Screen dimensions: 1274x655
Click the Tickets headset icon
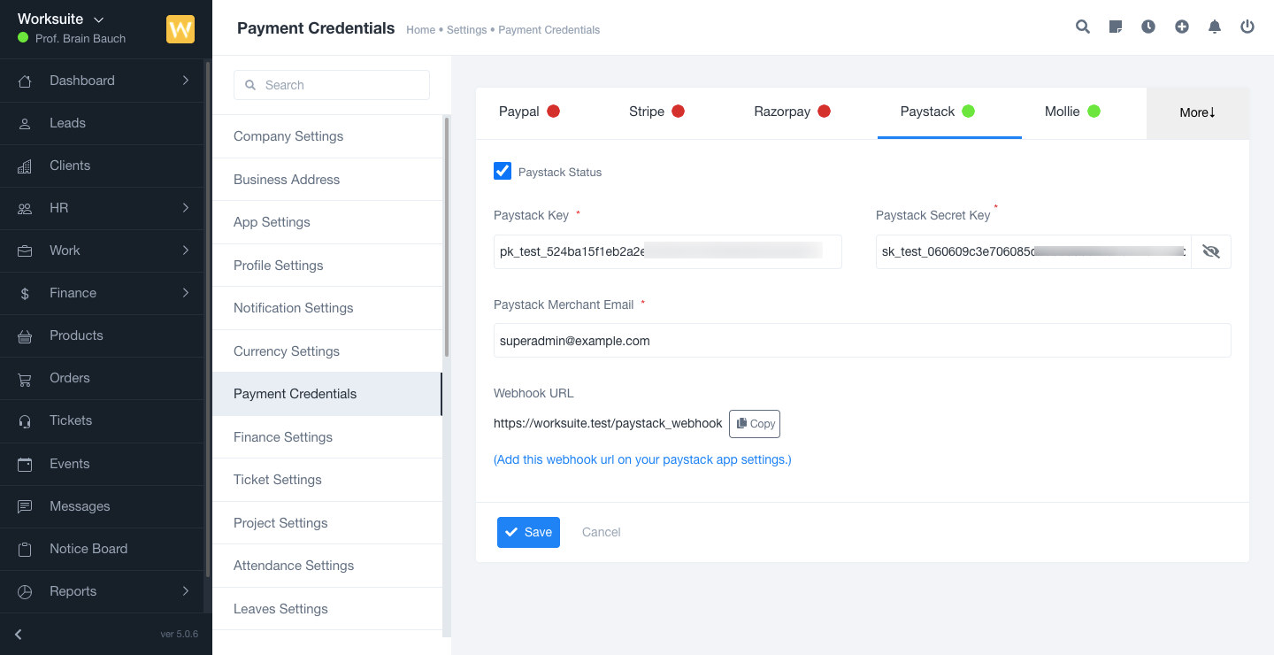(x=25, y=420)
